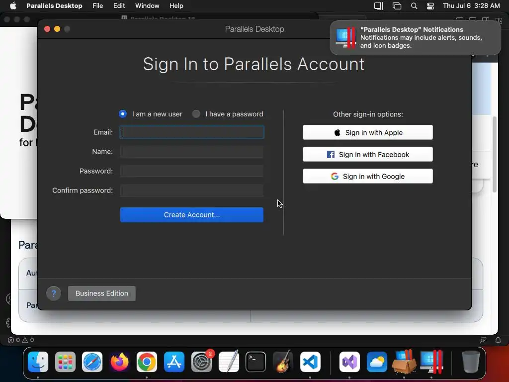
Task: Open App Store from the Dock
Action: [x=174, y=362]
